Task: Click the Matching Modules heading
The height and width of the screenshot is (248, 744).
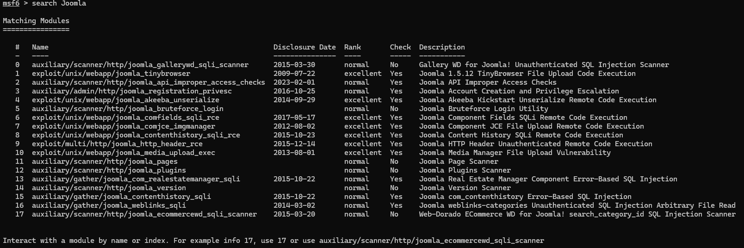Action: click(36, 21)
